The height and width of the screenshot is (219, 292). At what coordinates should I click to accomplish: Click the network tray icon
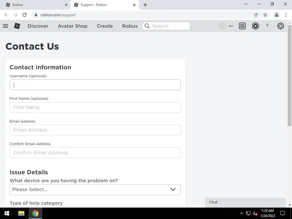coord(248,213)
